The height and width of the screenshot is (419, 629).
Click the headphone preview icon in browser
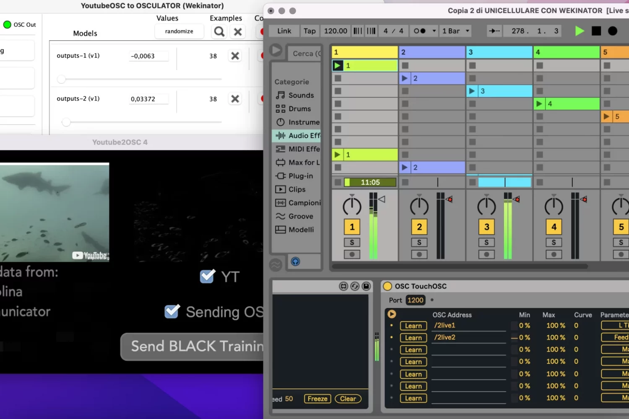tap(295, 262)
